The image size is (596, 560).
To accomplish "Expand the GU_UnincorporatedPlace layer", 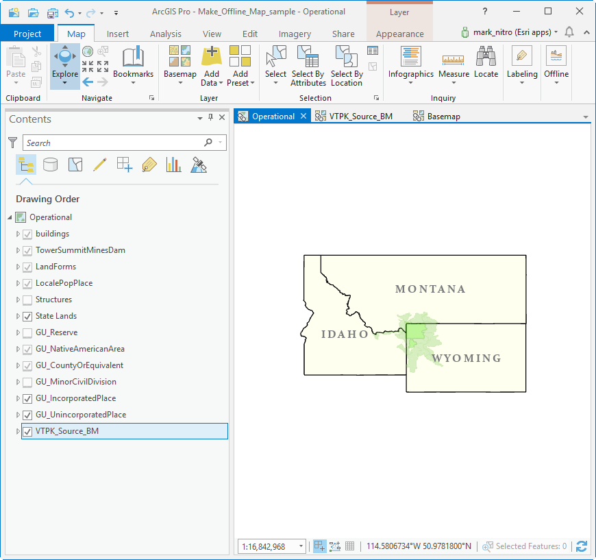I will point(18,415).
